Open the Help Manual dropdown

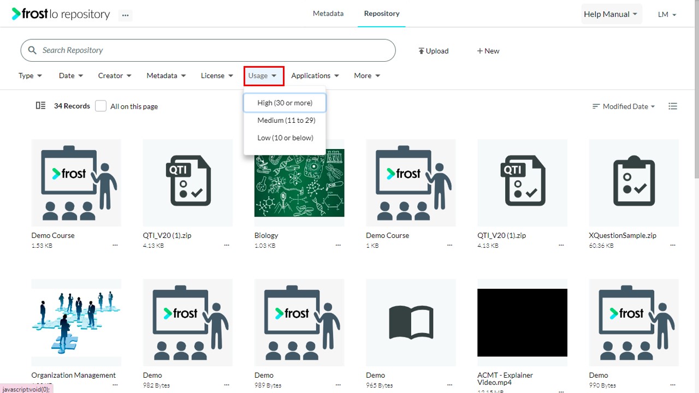pyautogui.click(x=611, y=14)
